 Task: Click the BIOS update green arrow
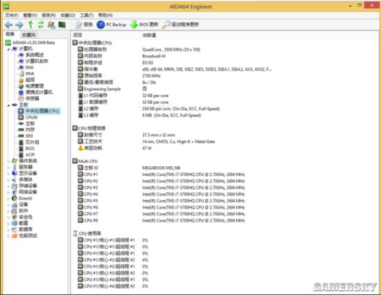(x=134, y=24)
